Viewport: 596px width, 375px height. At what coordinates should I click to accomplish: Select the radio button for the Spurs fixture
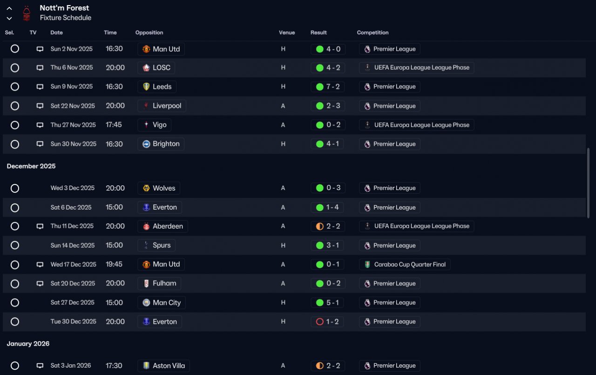pos(15,245)
